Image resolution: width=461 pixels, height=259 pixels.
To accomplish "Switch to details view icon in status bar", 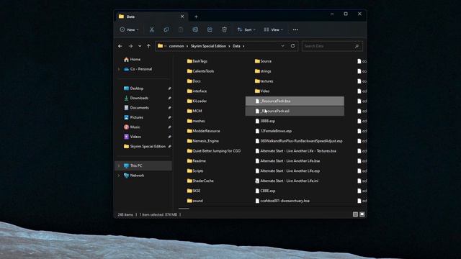I will tap(355, 214).
